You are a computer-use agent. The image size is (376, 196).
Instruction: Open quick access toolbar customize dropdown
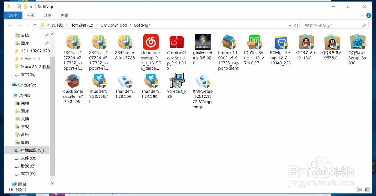tap(31, 7)
